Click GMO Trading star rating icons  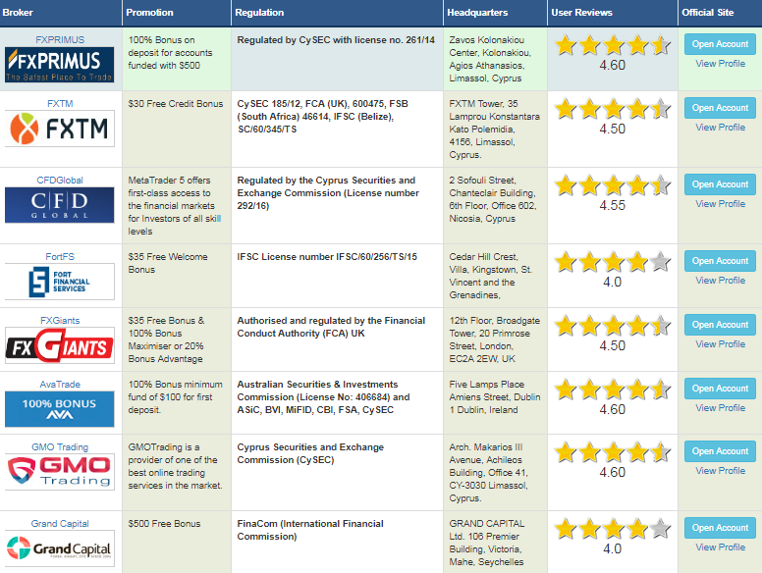pyautogui.click(x=613, y=452)
